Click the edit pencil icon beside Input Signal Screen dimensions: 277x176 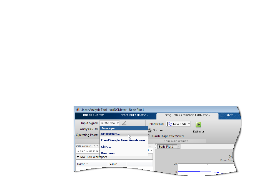tap(124, 123)
